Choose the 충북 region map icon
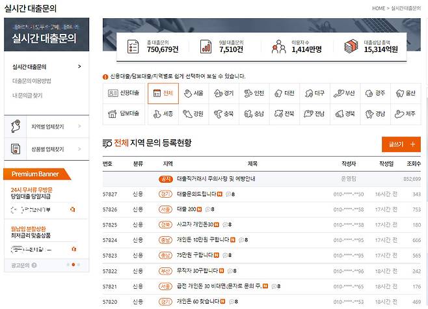 [x=218, y=114]
